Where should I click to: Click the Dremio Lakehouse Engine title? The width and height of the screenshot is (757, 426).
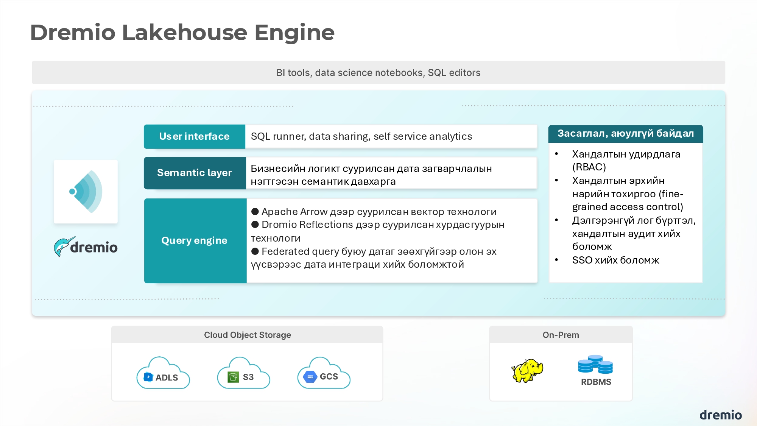(182, 33)
